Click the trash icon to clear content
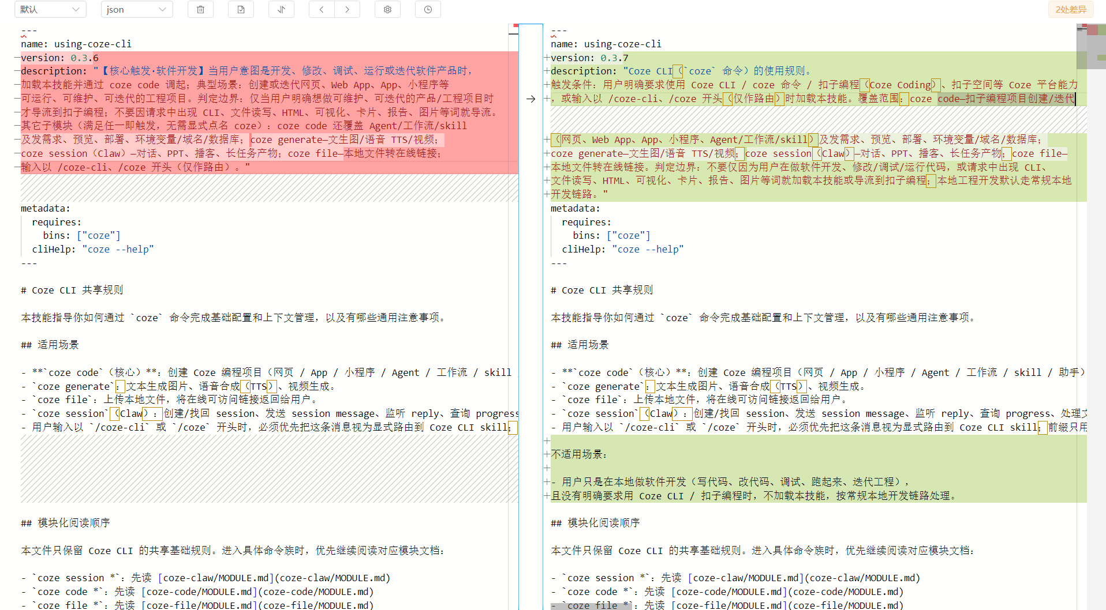Image resolution: width=1106 pixels, height=610 pixels. click(200, 9)
